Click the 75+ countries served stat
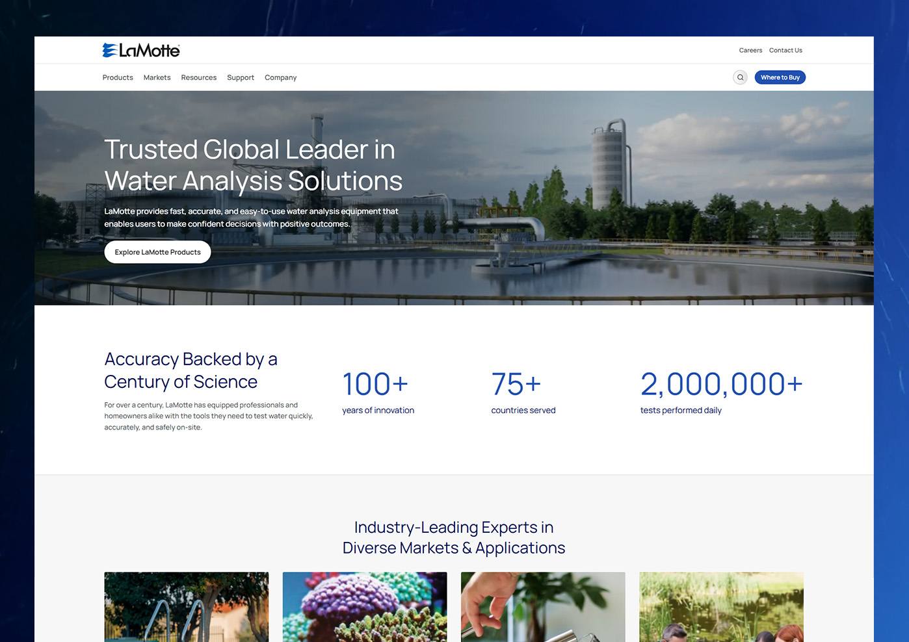Screen dimensions: 909x642 click(523, 391)
